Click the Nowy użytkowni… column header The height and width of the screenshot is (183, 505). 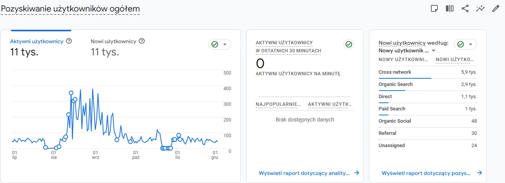click(x=403, y=60)
